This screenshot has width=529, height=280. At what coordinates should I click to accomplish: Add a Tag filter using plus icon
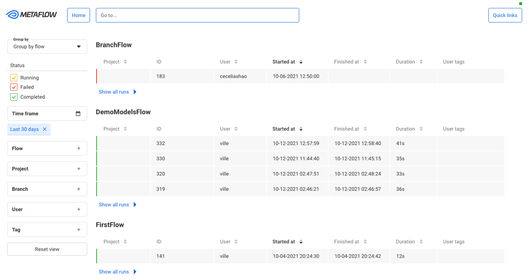coord(79,230)
